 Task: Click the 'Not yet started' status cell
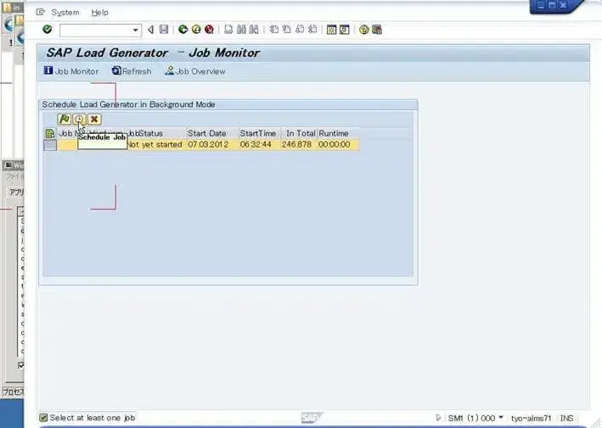pyautogui.click(x=156, y=144)
